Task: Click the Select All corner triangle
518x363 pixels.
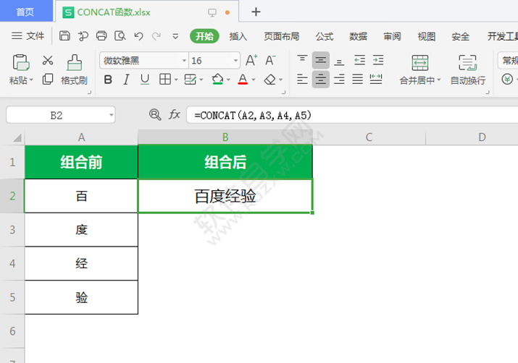Action: [x=17, y=137]
